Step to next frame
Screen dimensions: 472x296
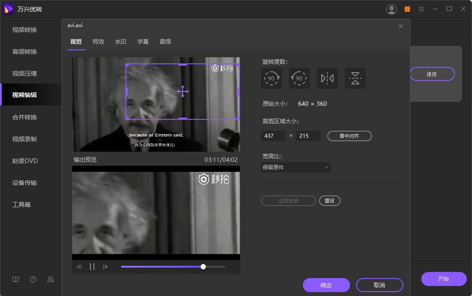[105, 267]
